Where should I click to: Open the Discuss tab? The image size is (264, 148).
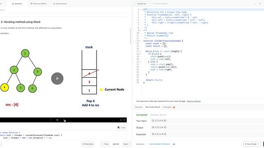(x=38, y=4)
